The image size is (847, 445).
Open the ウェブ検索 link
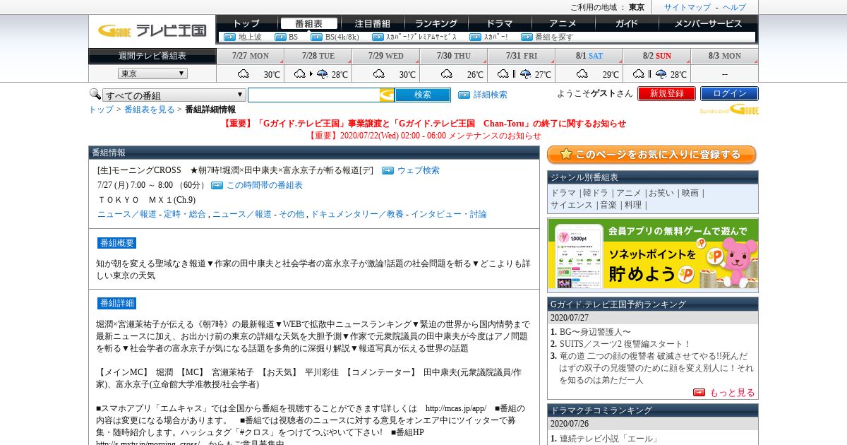pyautogui.click(x=418, y=170)
